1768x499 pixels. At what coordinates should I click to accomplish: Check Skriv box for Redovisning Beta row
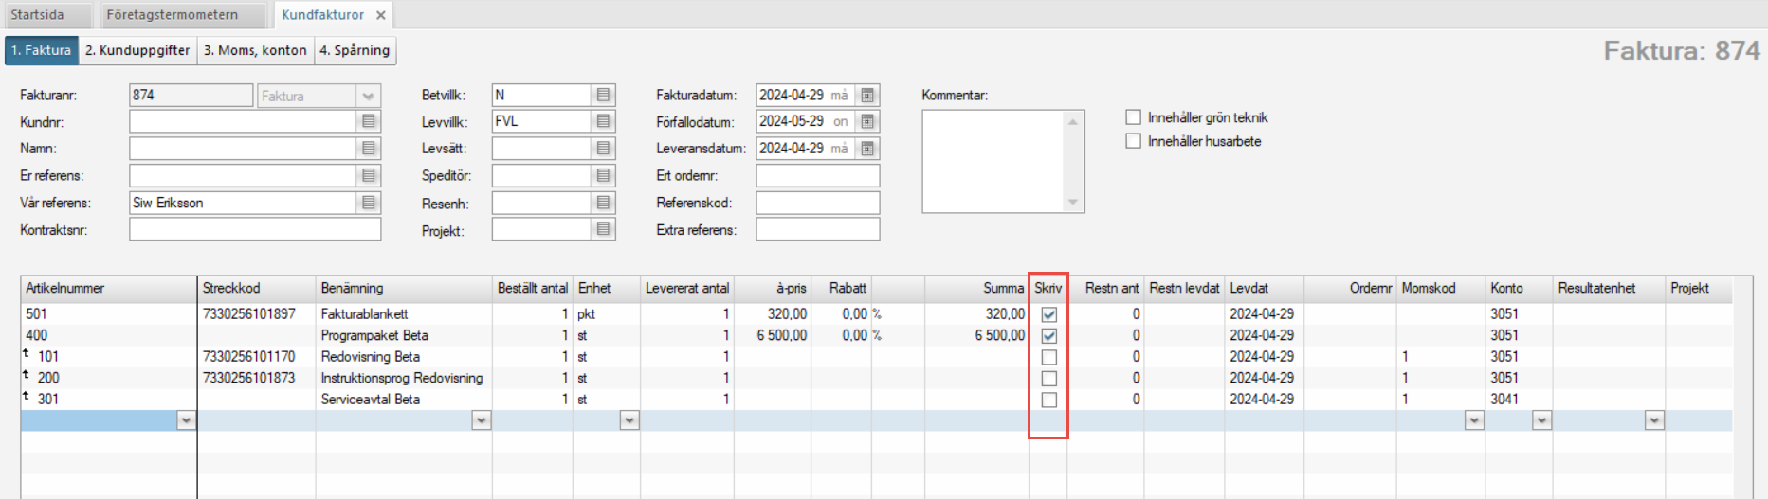1048,357
